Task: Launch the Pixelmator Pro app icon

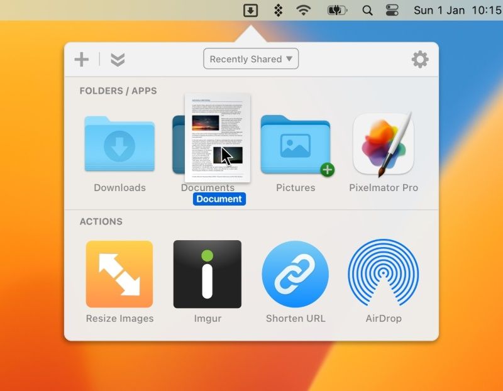Action: [x=383, y=143]
